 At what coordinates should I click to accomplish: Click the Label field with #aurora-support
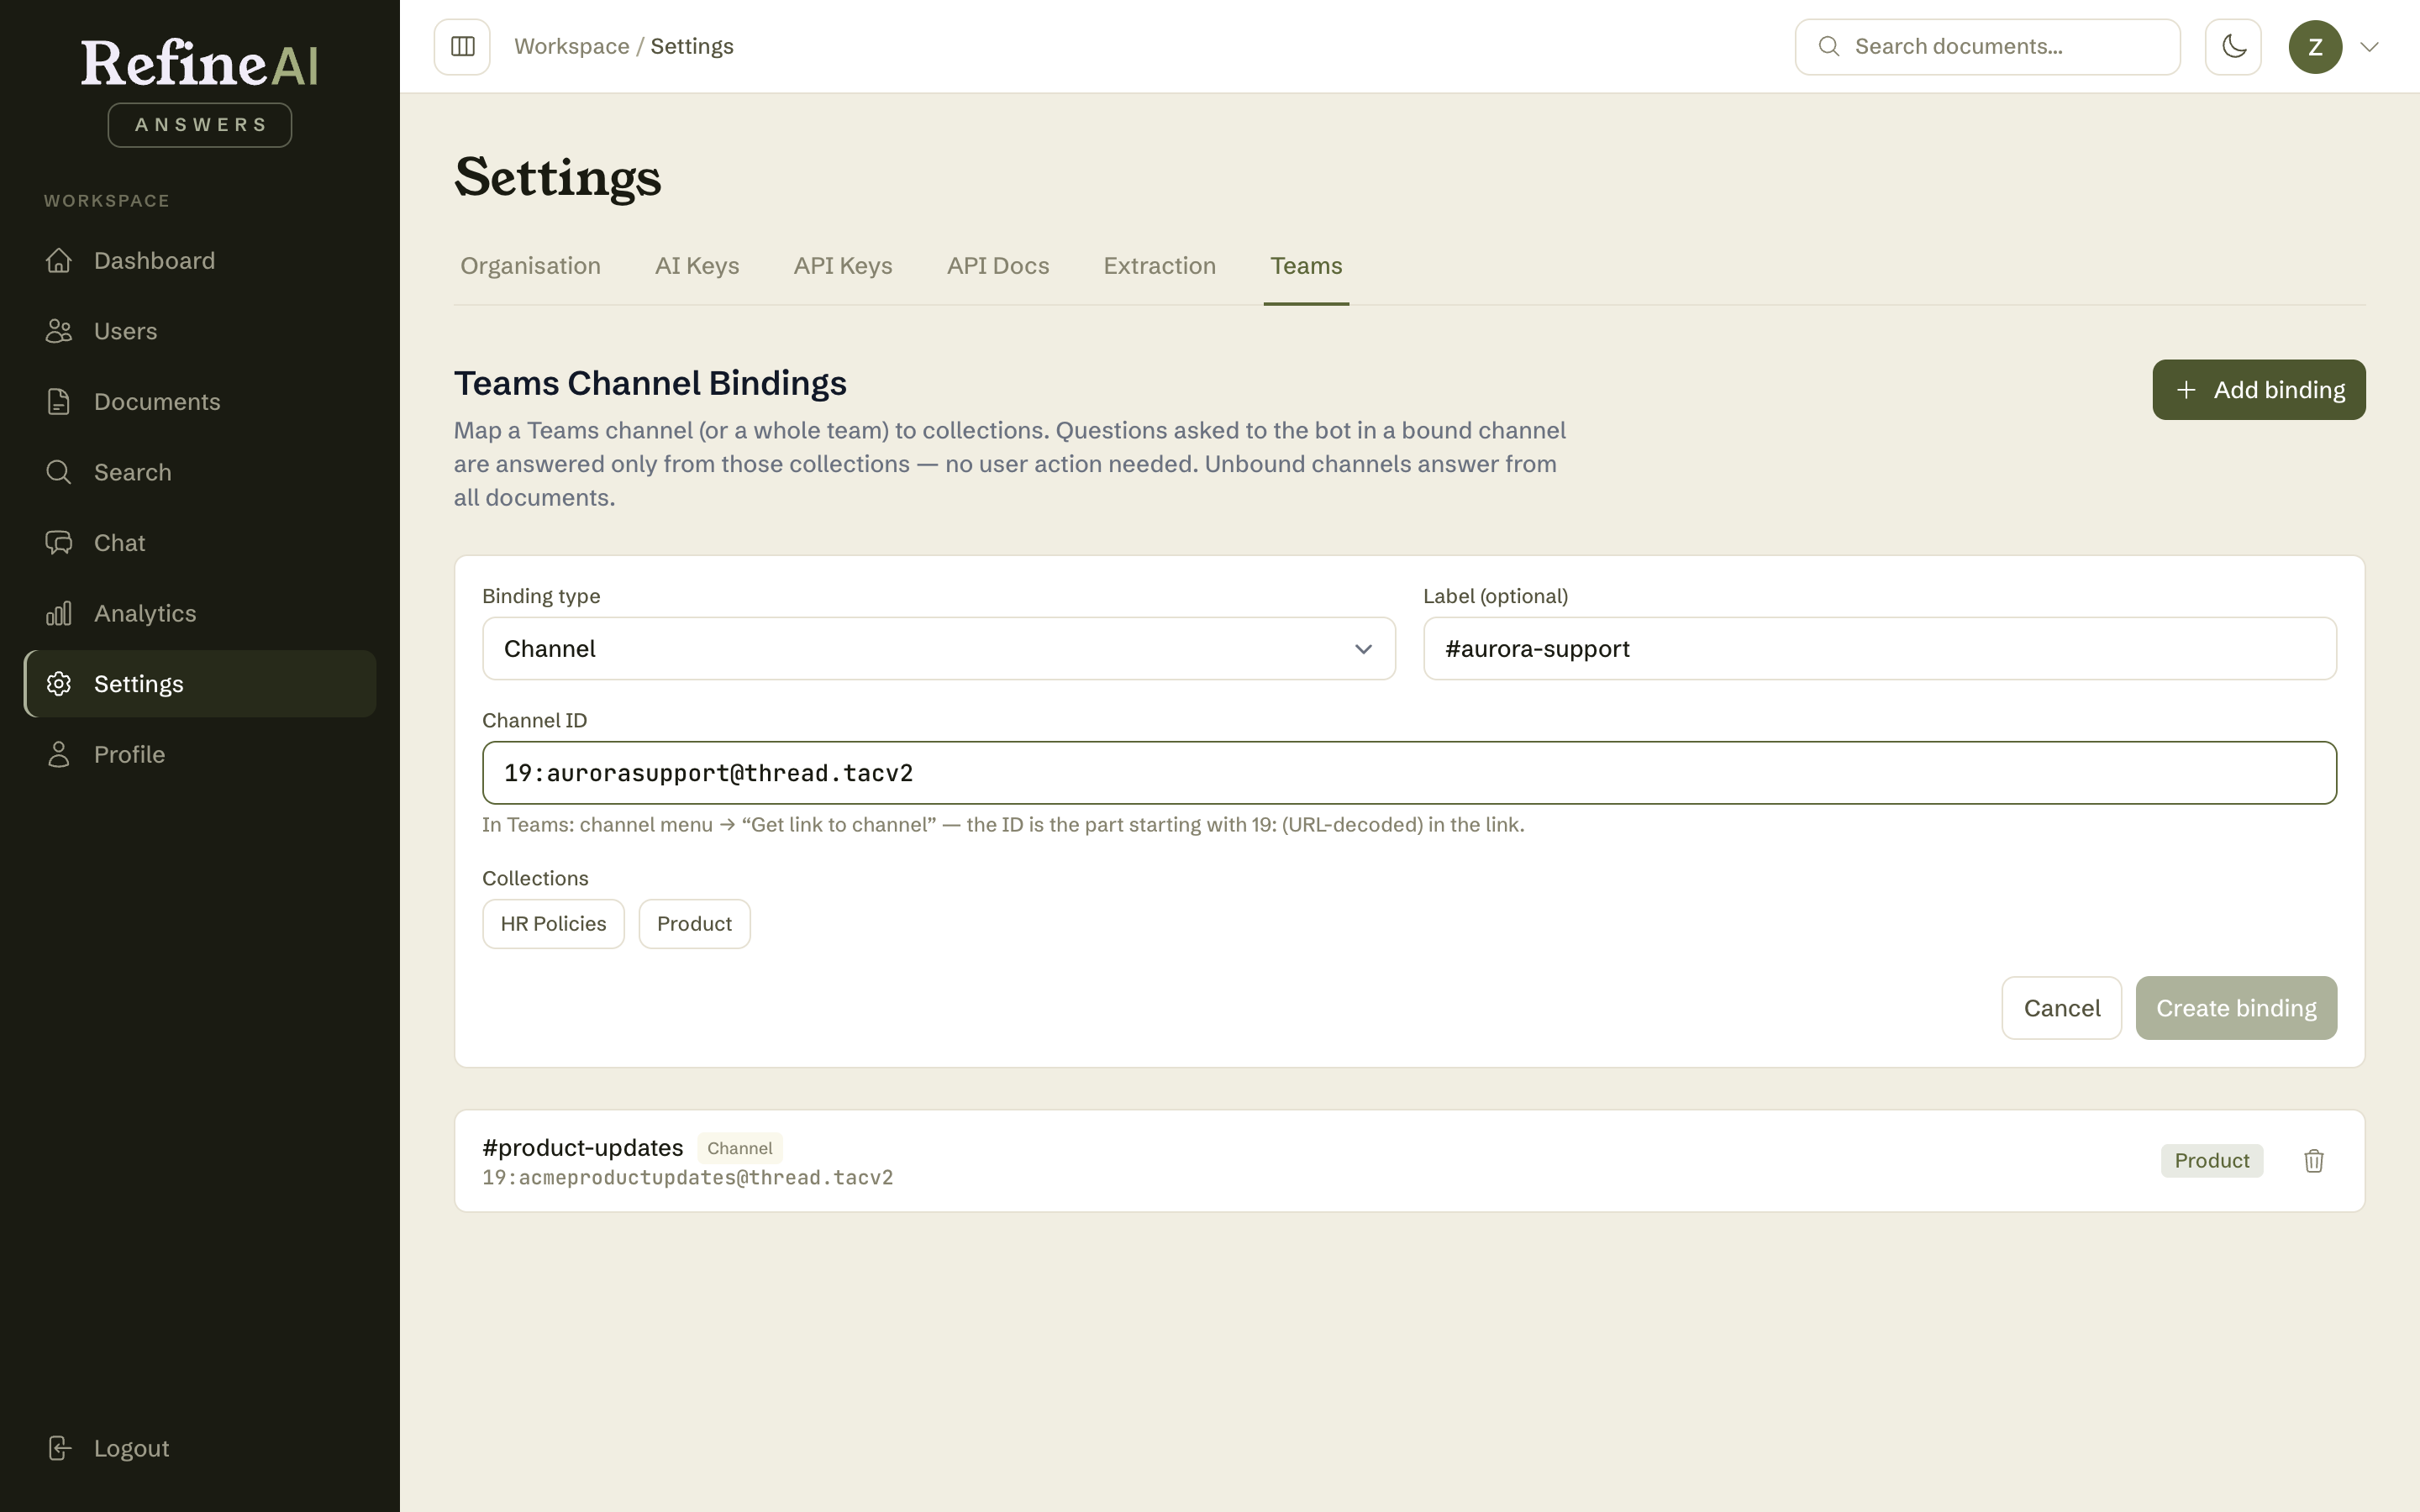pos(1880,649)
